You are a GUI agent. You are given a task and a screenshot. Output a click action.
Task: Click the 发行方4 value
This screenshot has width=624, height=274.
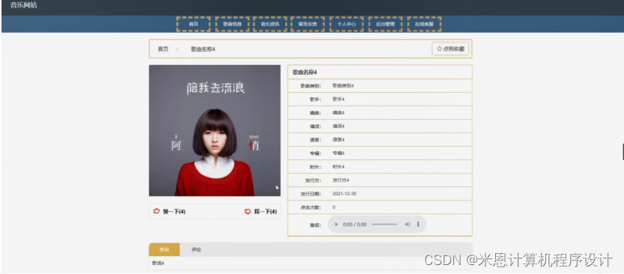[341, 180]
